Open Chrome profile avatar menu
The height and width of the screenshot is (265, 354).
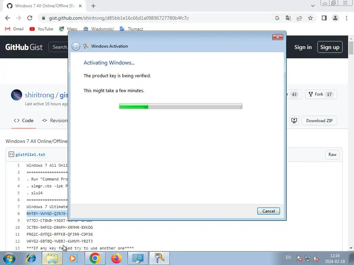[x=335, y=18]
